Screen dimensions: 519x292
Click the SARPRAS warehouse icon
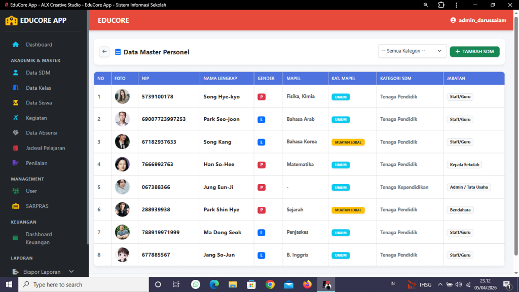(16, 206)
